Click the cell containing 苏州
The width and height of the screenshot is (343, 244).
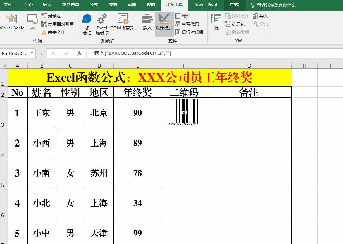click(x=99, y=173)
